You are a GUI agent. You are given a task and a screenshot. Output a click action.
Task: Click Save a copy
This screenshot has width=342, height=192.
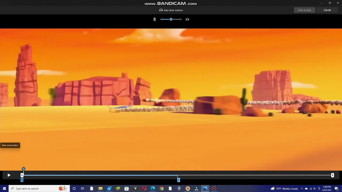(x=305, y=10)
